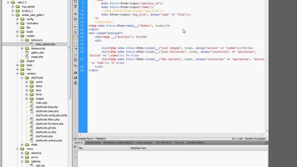The width and height of the screenshot is (297, 167).
Task: Click the Matched Text column header
Action: click(198, 148)
